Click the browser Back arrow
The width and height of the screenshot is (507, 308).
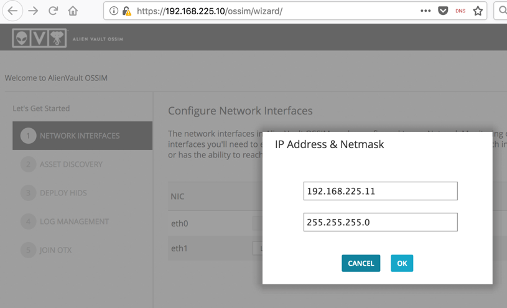[12, 11]
